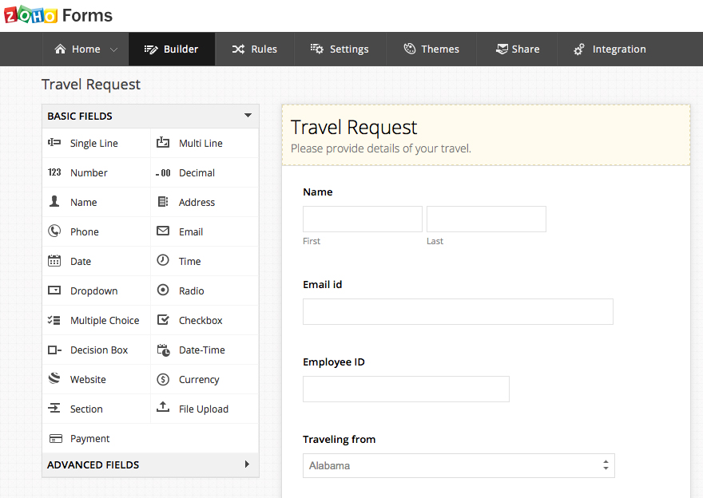Switch to the Builder tab
703x498 pixels.
coord(171,49)
